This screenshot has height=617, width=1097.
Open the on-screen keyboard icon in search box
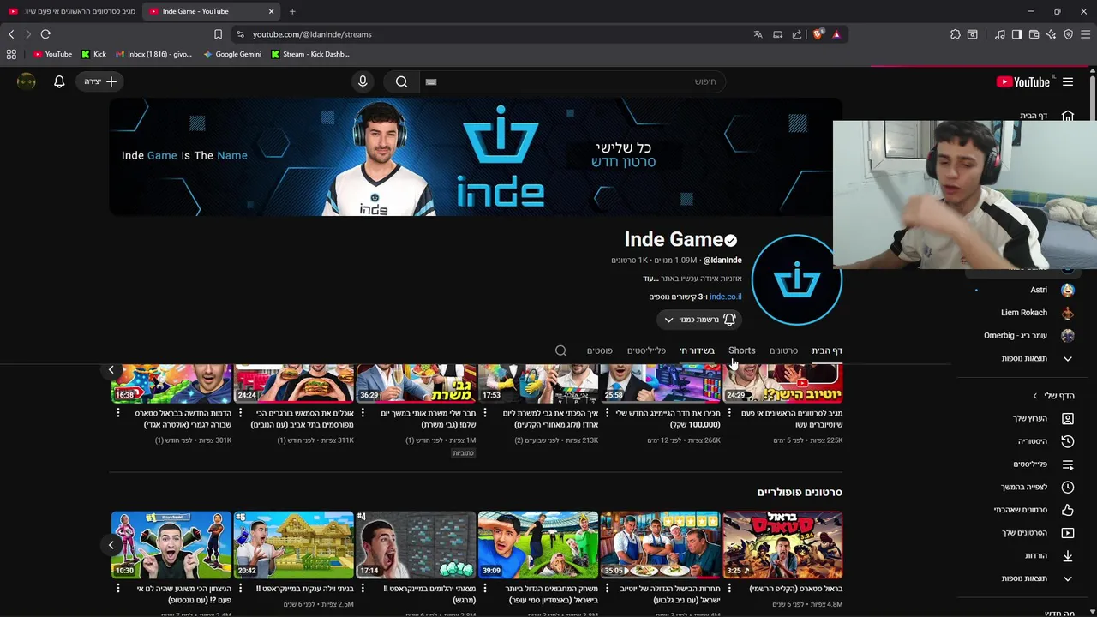(x=431, y=82)
